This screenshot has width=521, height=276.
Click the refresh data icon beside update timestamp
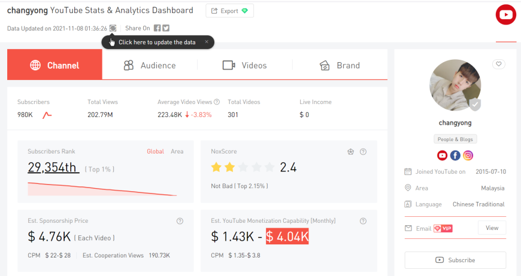113,28
